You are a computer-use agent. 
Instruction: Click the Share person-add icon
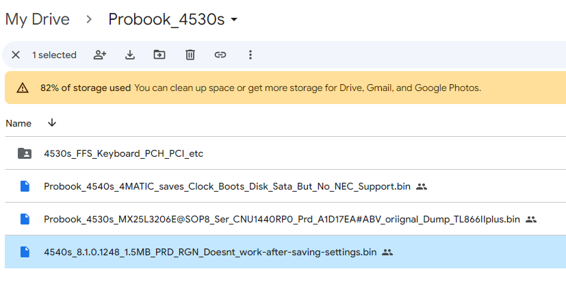[x=100, y=55]
